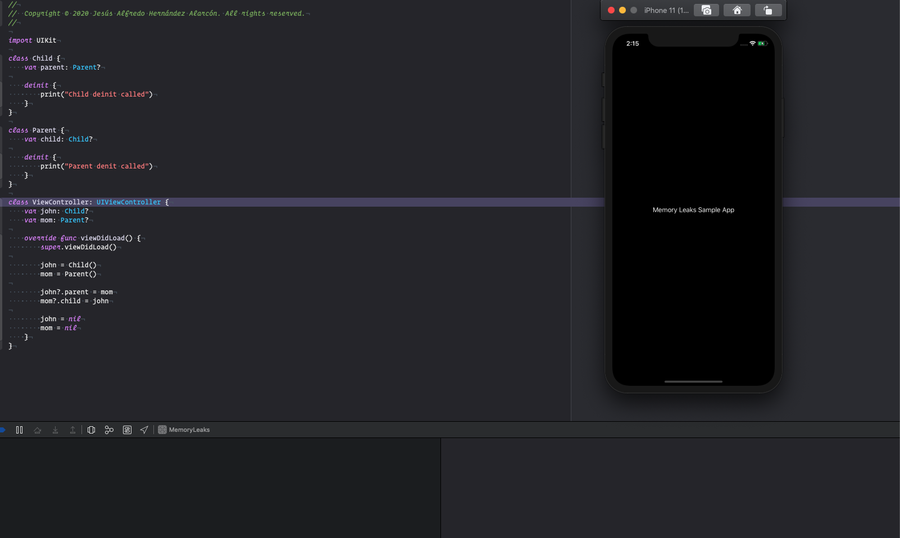Take a screenshot in the Simulator window
The width and height of the screenshot is (900, 538).
pos(706,10)
